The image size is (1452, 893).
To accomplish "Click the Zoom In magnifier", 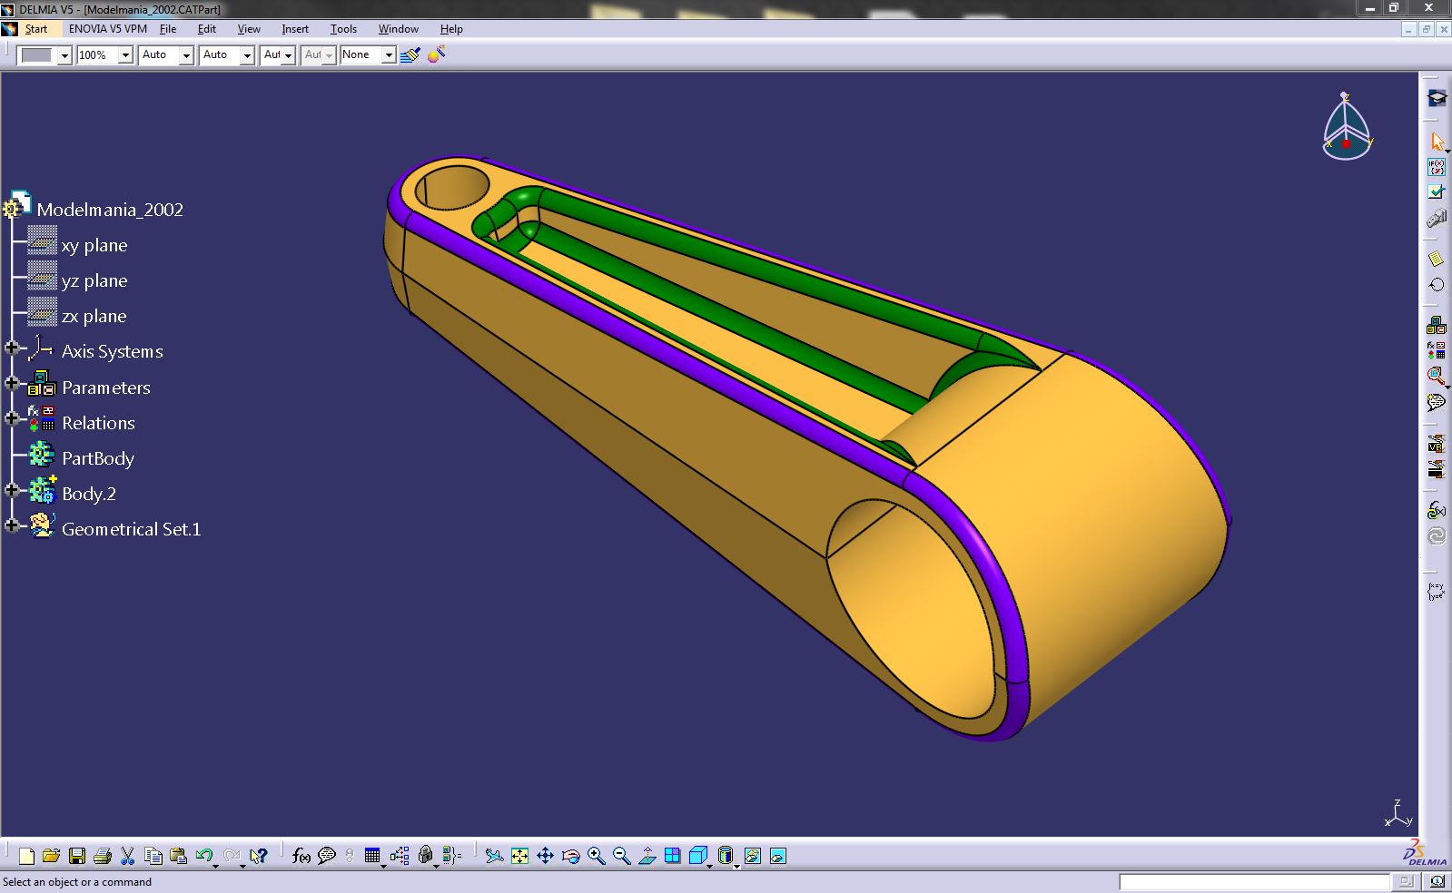I will [x=596, y=856].
